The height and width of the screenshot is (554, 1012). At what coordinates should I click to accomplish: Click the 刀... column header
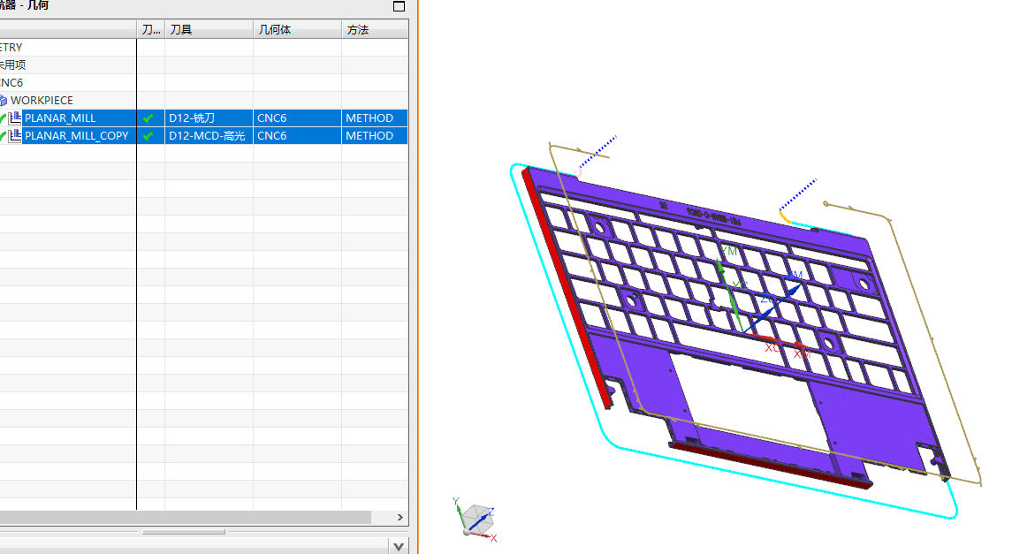point(151,30)
